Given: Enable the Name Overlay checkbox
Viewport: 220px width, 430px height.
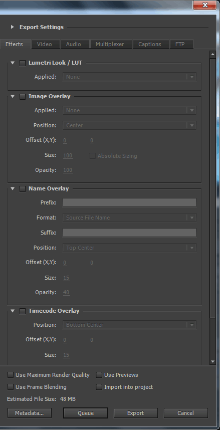Looking at the screenshot, I should pos(23,188).
